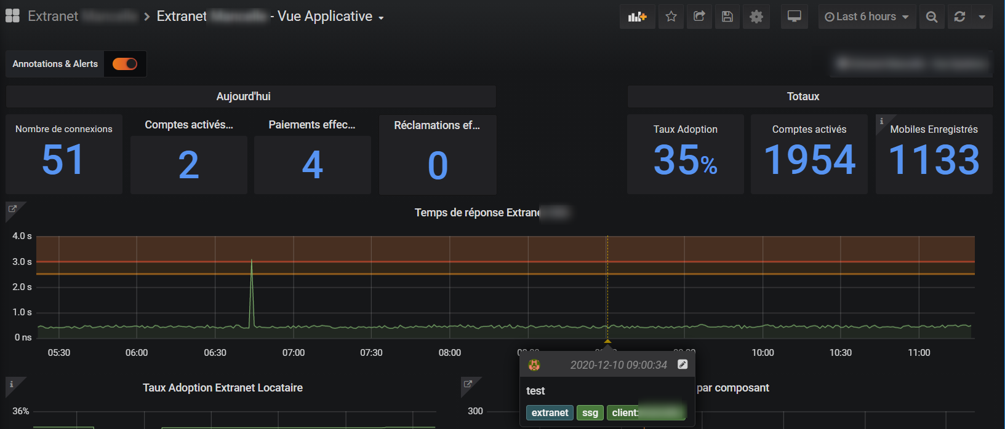Image resolution: width=1005 pixels, height=429 pixels.
Task: Open the Taux Adoption panel title
Action: [x=686, y=129]
